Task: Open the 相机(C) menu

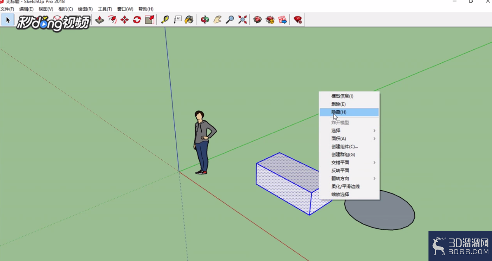Action: (x=65, y=9)
